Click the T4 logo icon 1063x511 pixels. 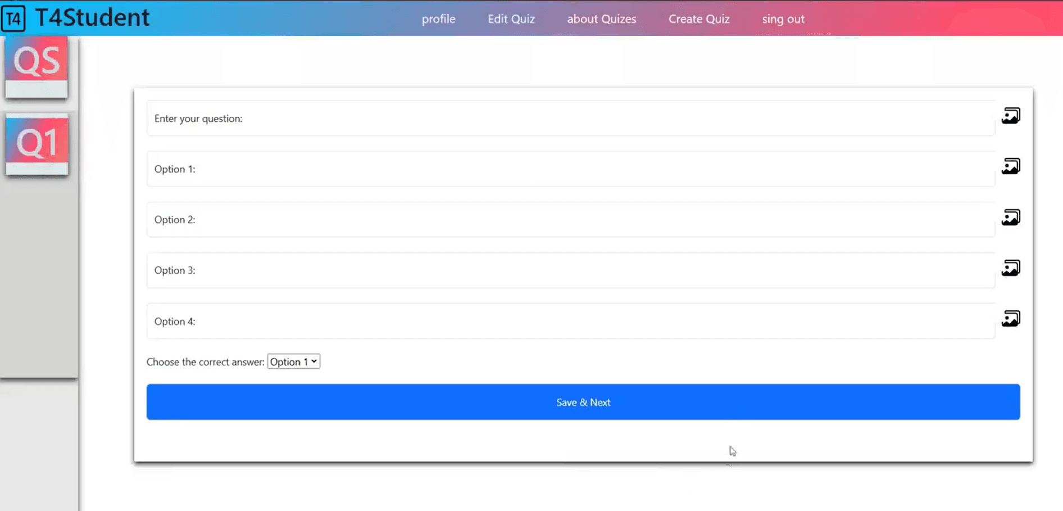pos(13,19)
